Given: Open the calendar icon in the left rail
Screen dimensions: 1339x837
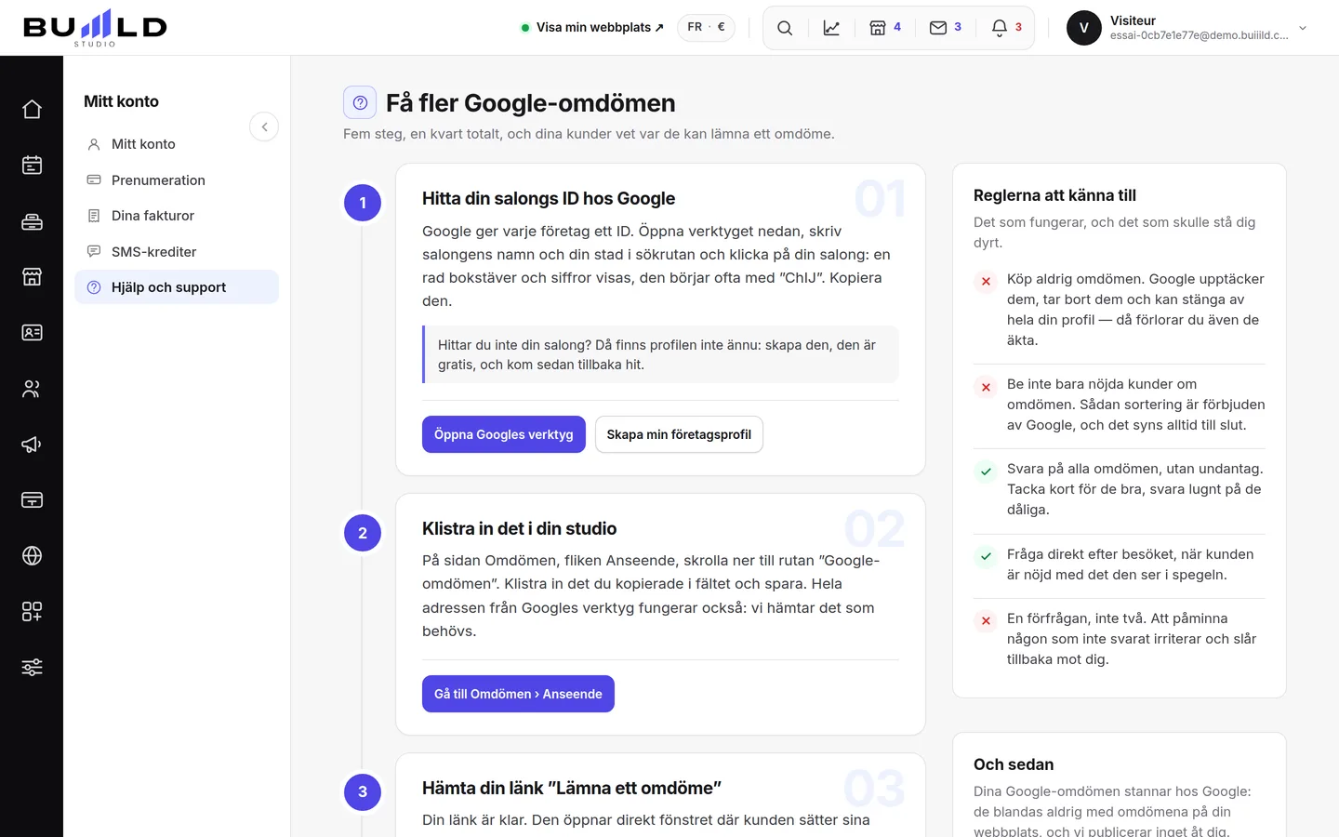Looking at the screenshot, I should (x=32, y=166).
